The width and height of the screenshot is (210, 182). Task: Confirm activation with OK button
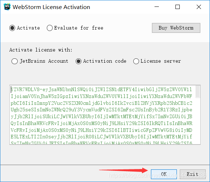click(164, 174)
